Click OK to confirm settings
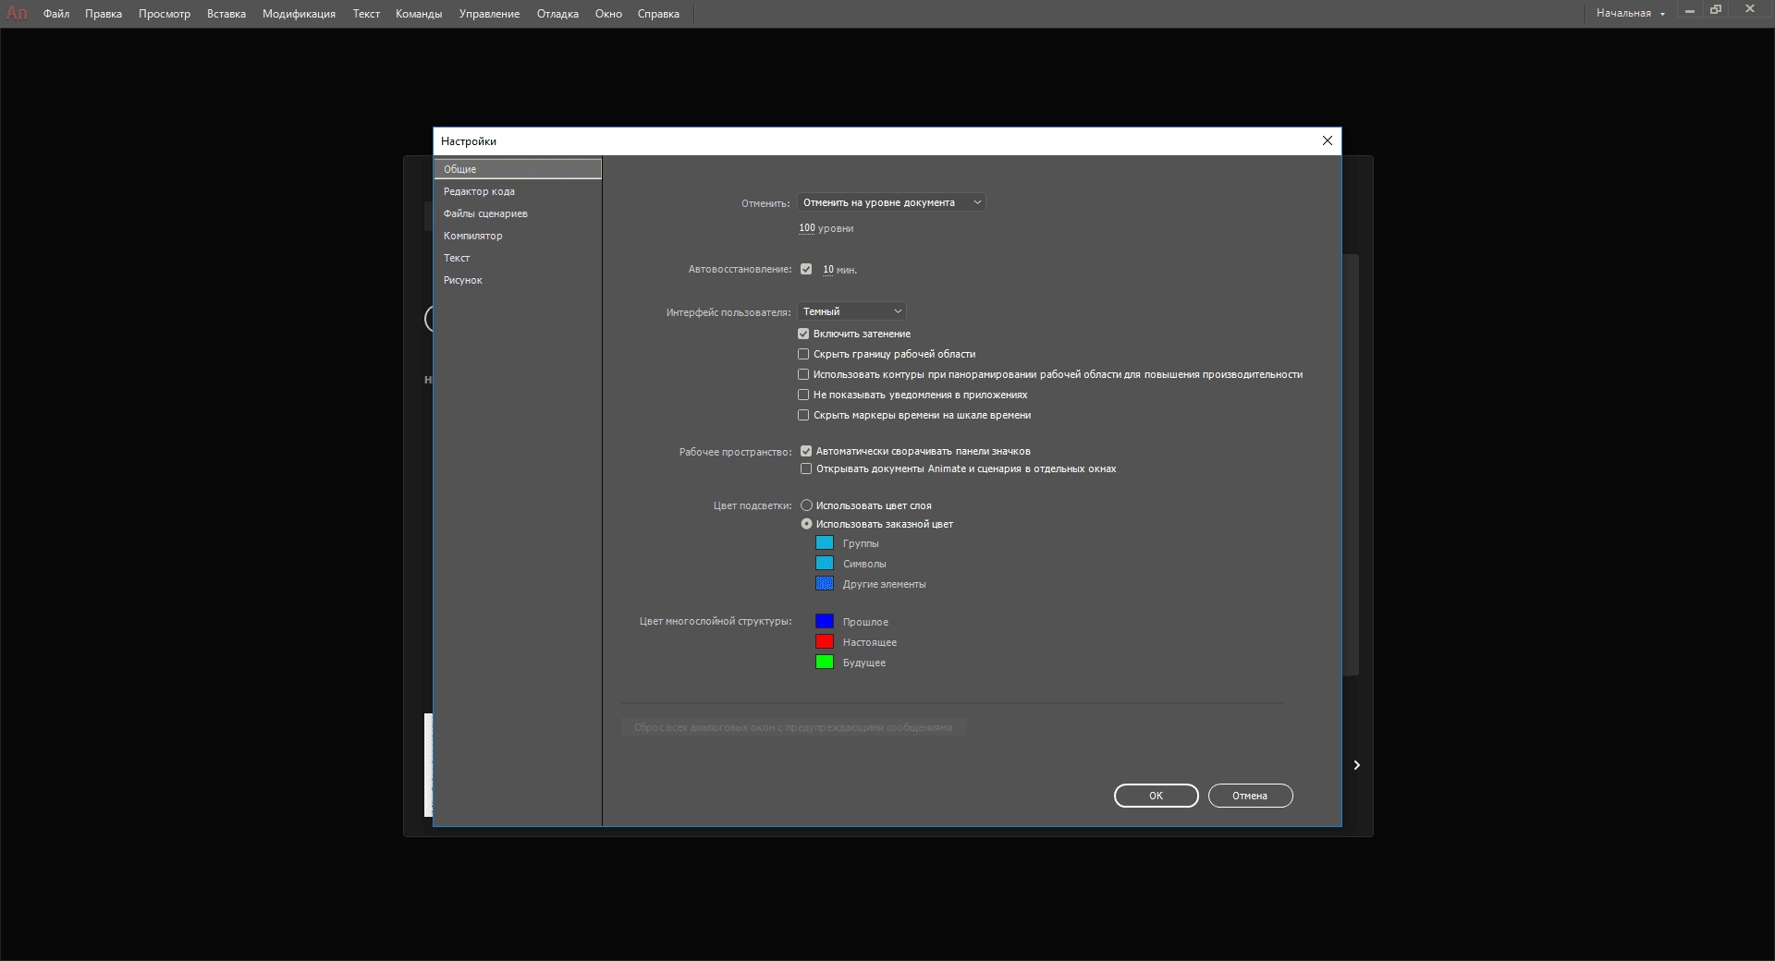 point(1156,796)
